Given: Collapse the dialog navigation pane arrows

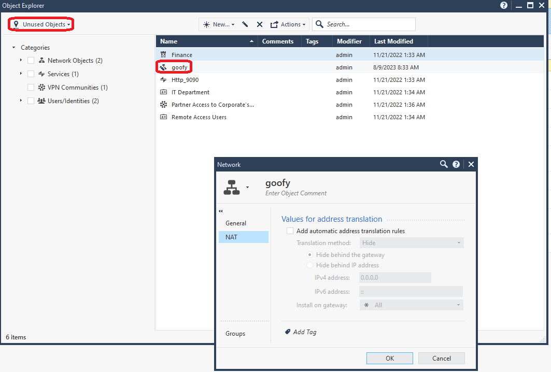Looking at the screenshot, I should [221, 211].
